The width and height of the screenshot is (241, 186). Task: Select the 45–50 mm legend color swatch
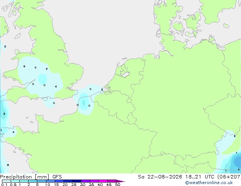coord(112,181)
